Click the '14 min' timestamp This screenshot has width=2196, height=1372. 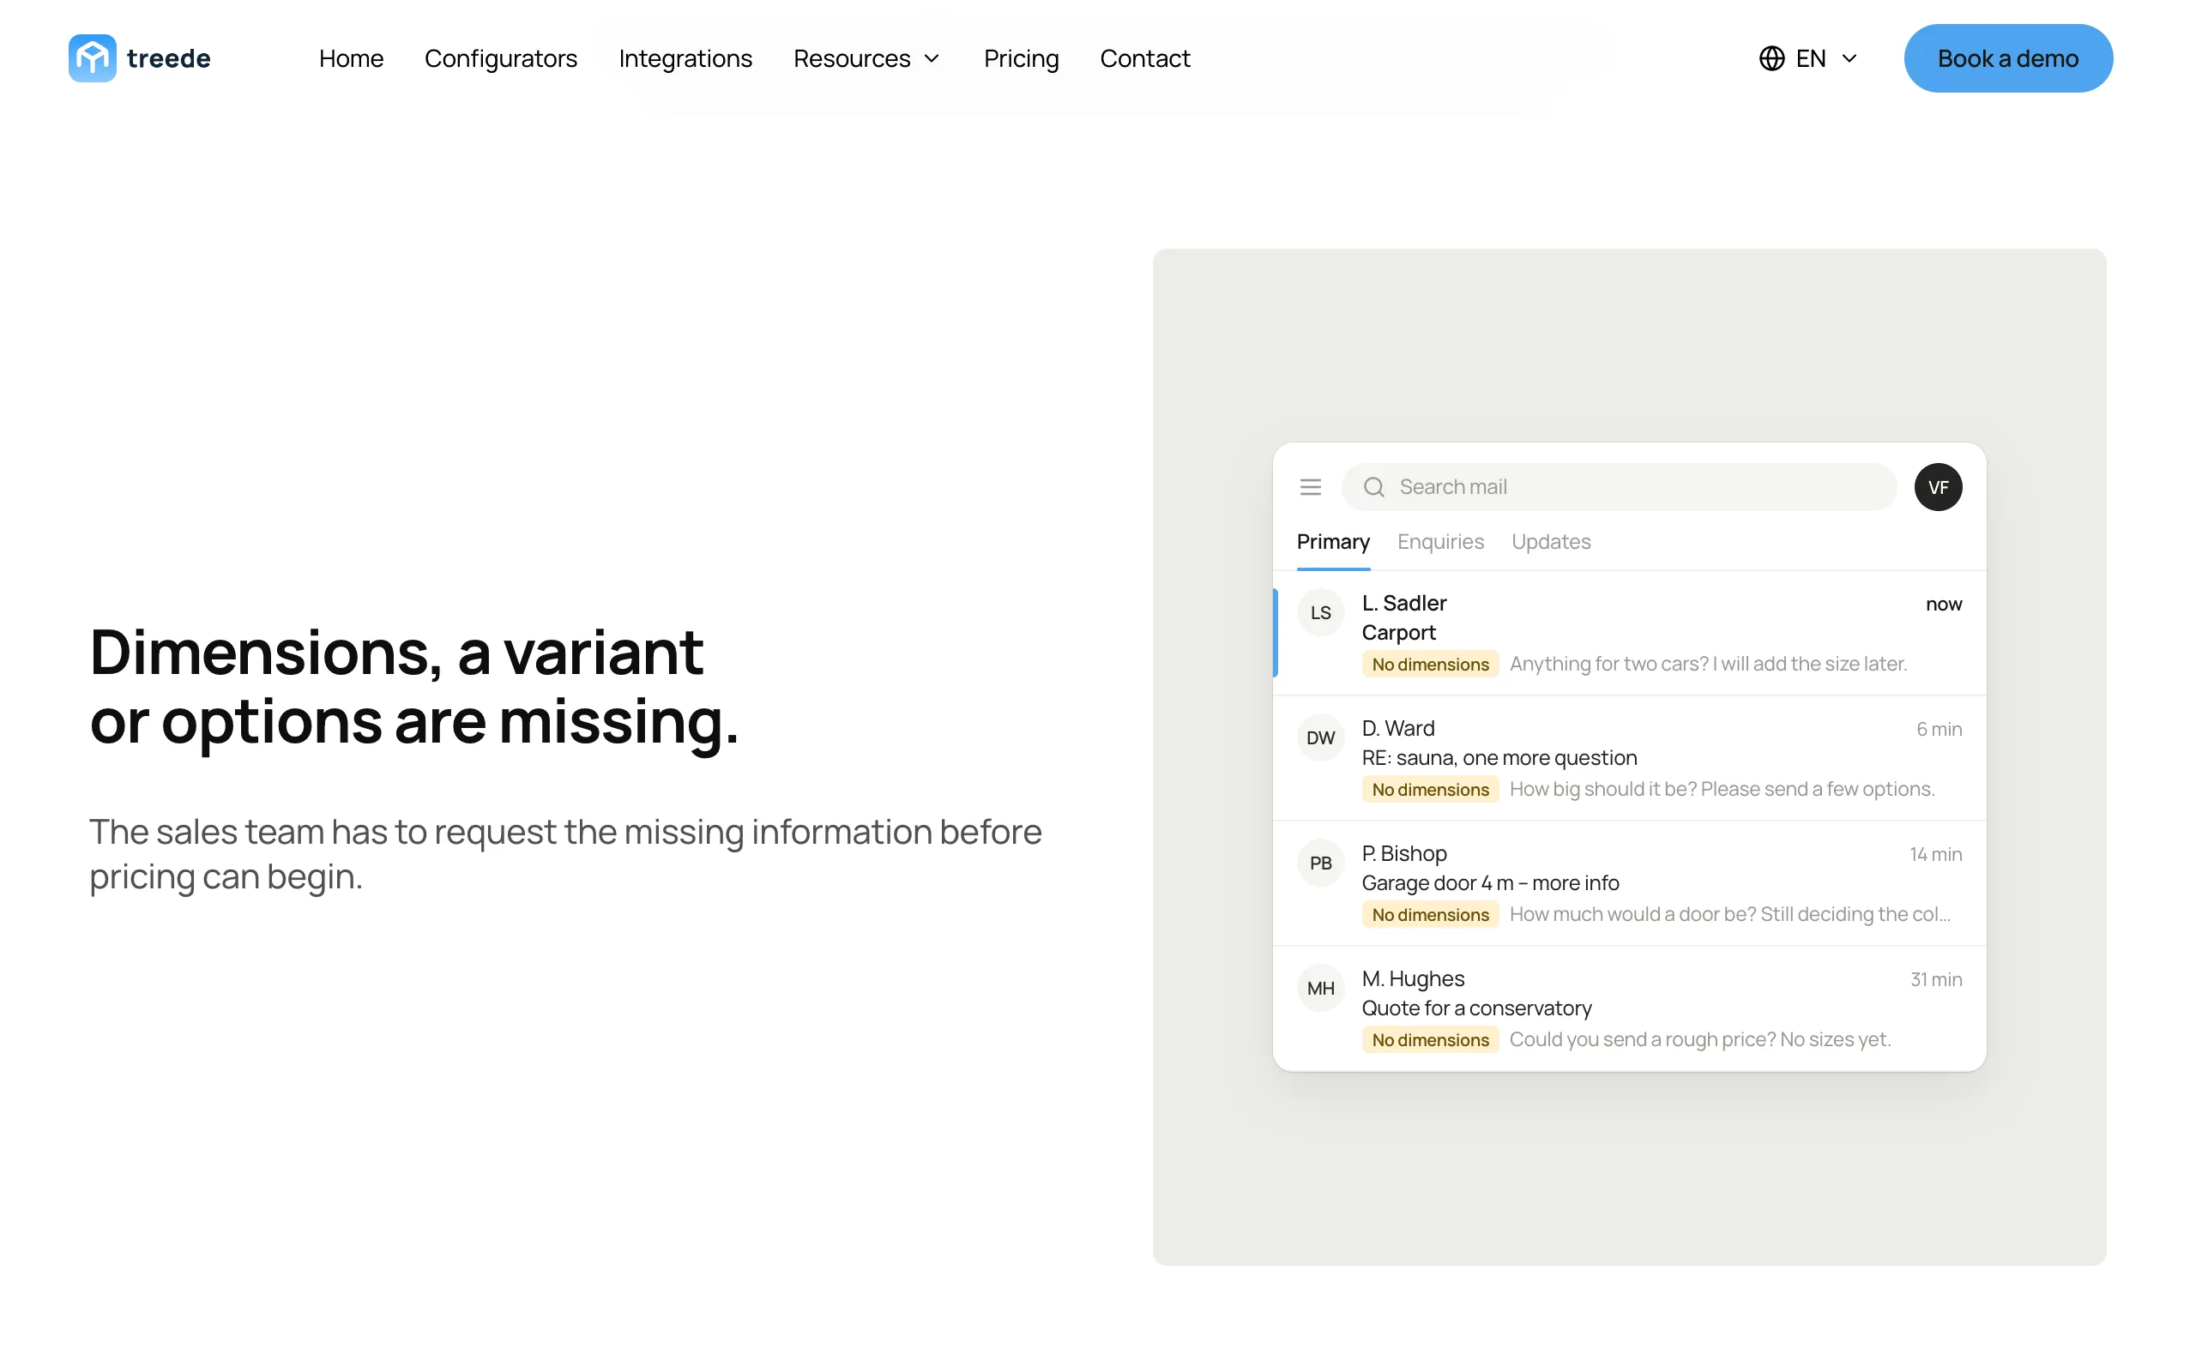point(1935,855)
